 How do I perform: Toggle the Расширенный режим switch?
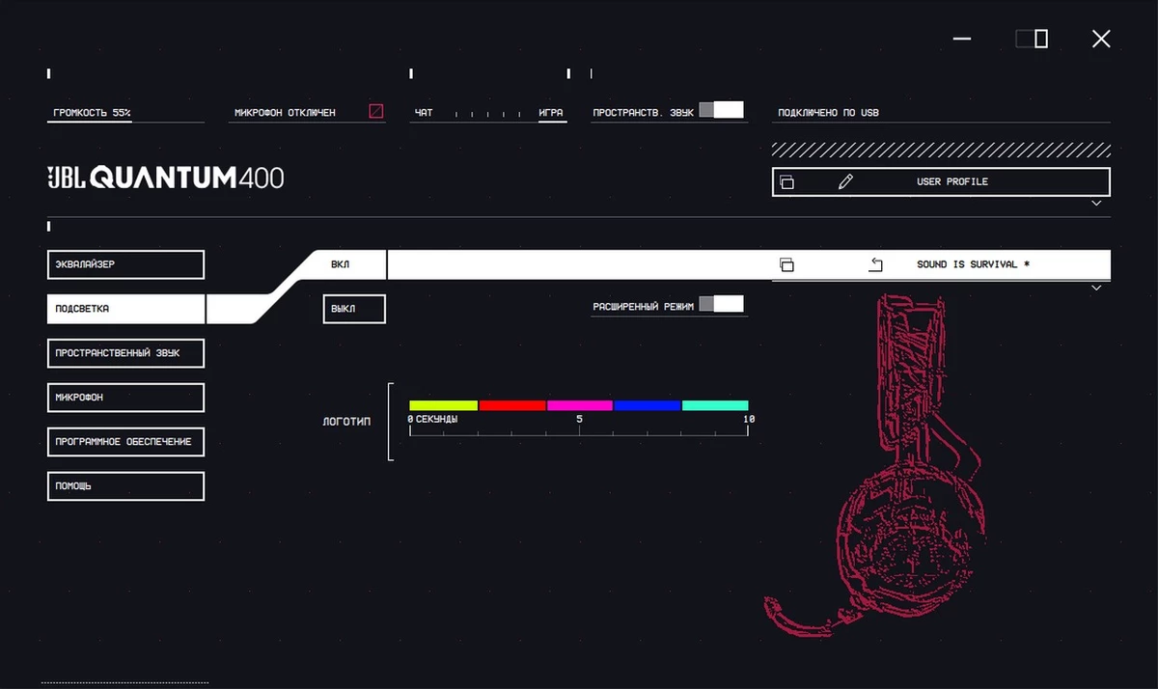point(721,305)
